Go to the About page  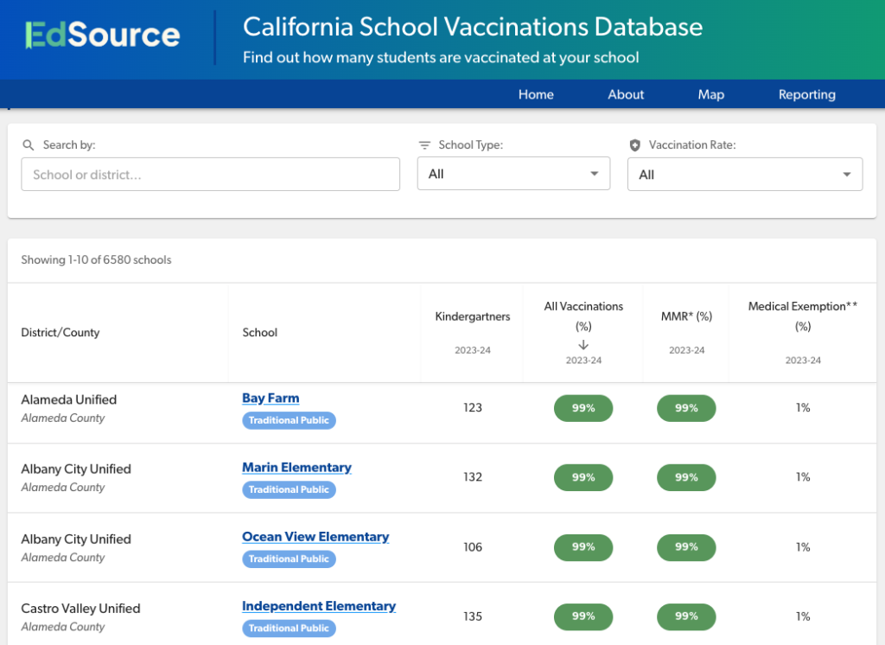(625, 94)
